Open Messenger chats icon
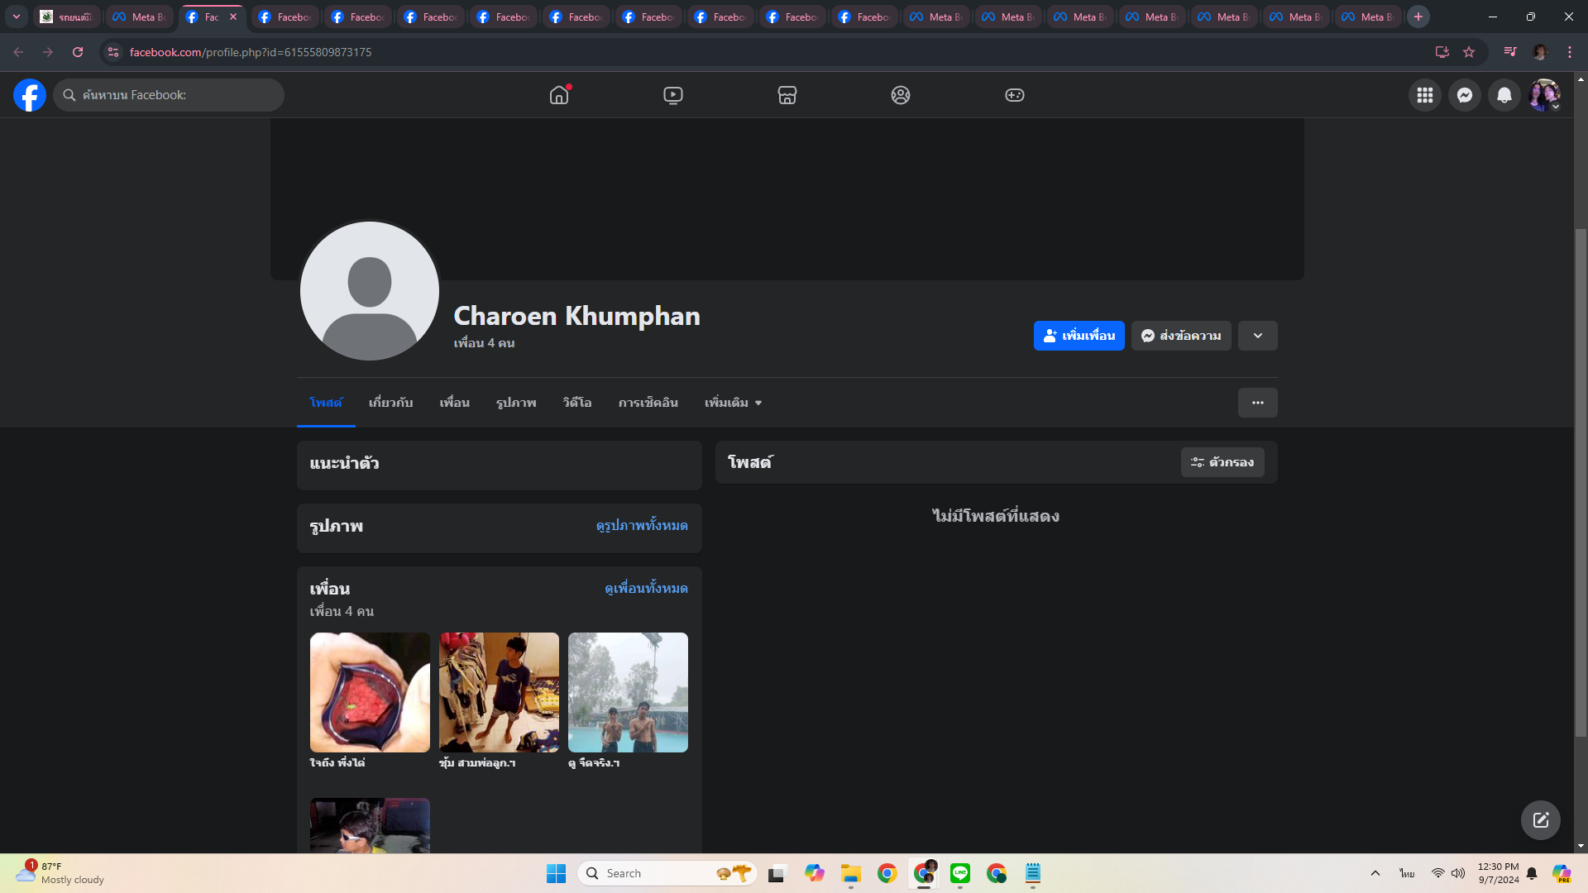1588x893 pixels. [1464, 95]
